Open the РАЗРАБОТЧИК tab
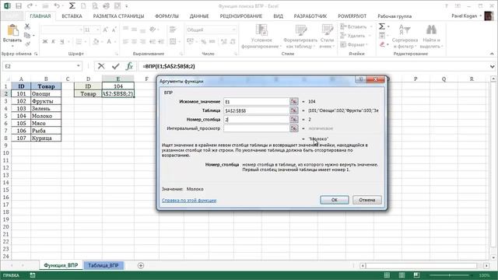Viewport: 498px width, 280px height. [310, 16]
